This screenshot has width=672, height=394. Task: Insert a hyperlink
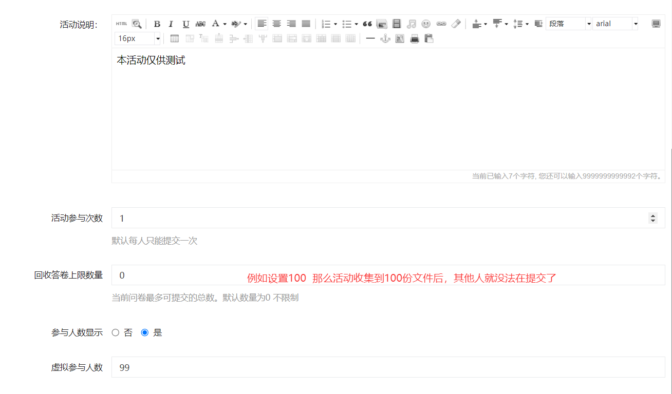coord(441,24)
